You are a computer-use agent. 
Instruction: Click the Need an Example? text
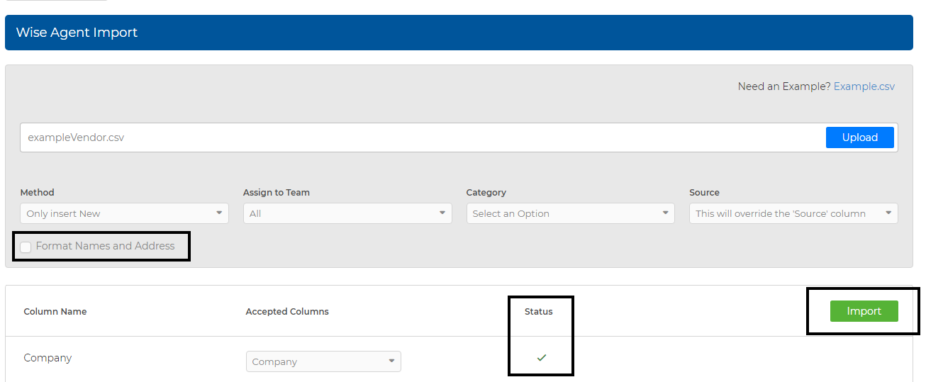(784, 86)
